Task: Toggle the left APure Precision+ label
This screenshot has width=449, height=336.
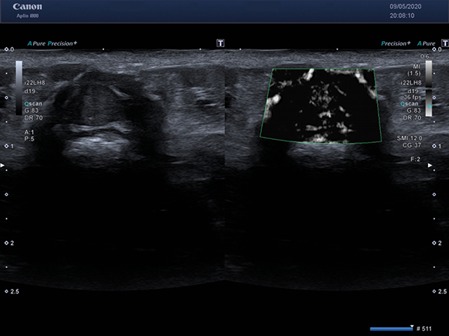Action: [52, 43]
